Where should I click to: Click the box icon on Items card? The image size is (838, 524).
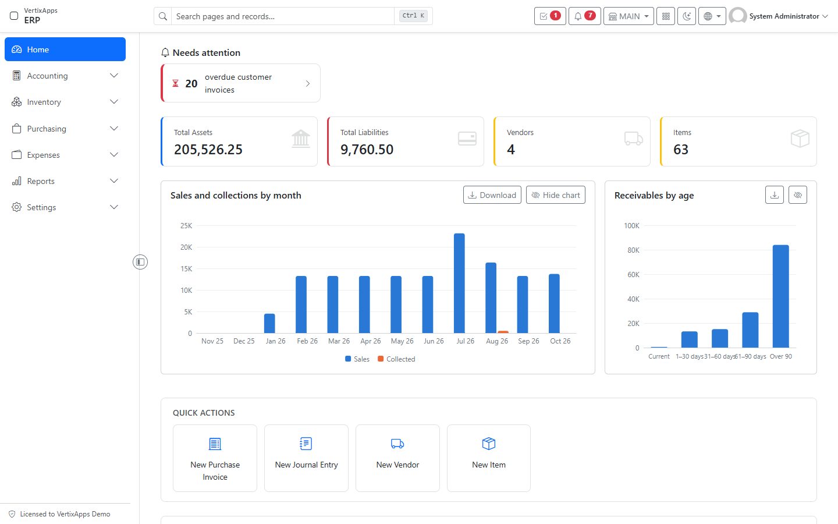tap(800, 139)
